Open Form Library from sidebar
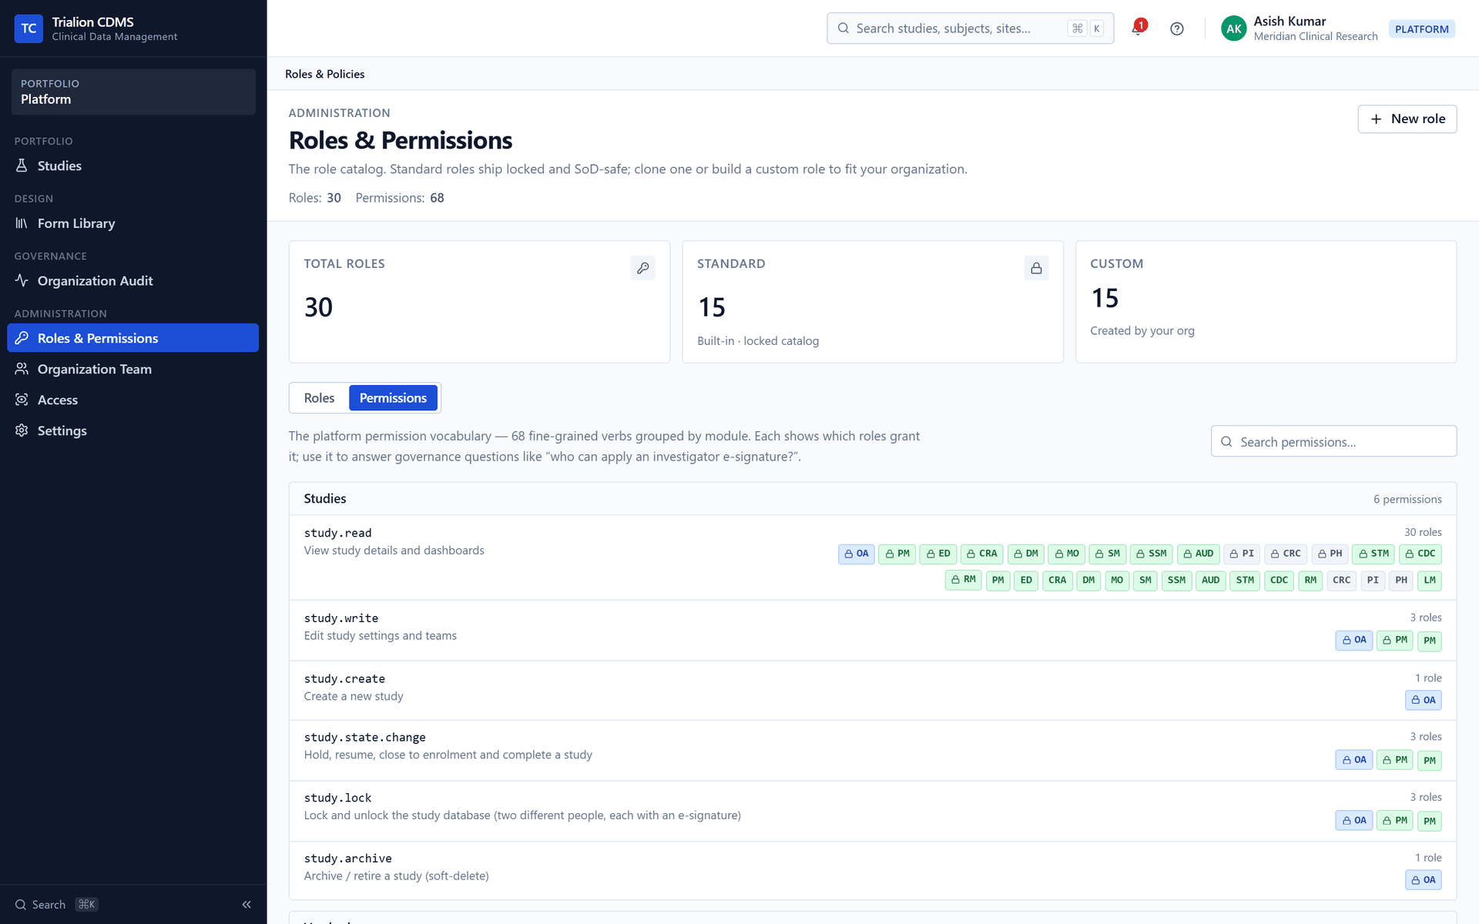The width and height of the screenshot is (1479, 924). click(132, 223)
